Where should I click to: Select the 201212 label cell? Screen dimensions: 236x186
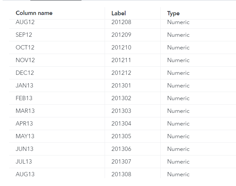tap(121, 73)
